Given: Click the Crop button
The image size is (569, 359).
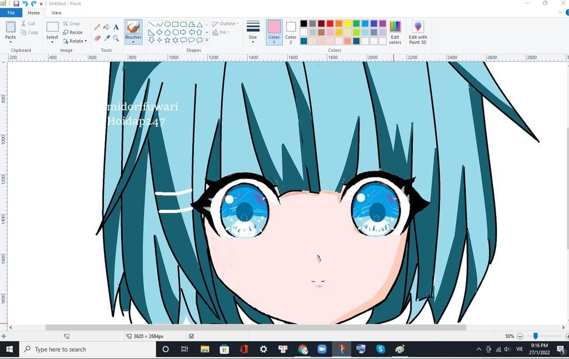Looking at the screenshot, I should tap(72, 23).
